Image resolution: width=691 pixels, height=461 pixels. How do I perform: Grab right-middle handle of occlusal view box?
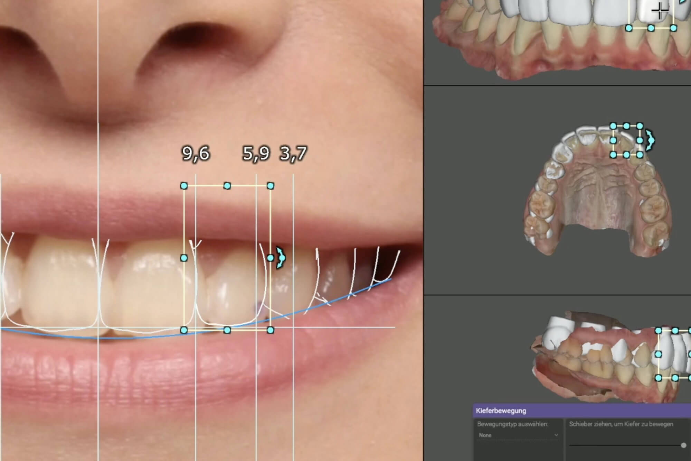[x=640, y=140]
